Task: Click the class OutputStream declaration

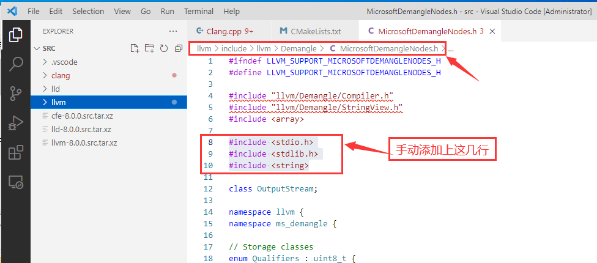Action: [273, 189]
